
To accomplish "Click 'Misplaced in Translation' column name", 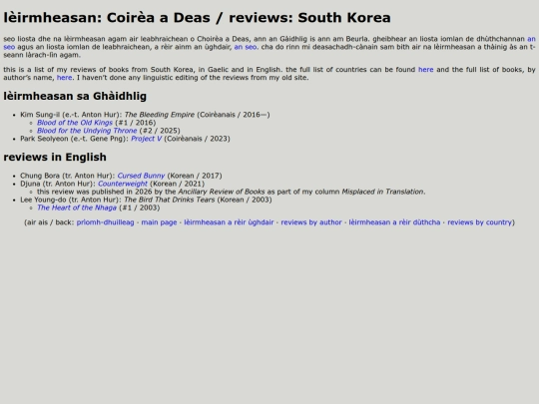I will point(382,192).
